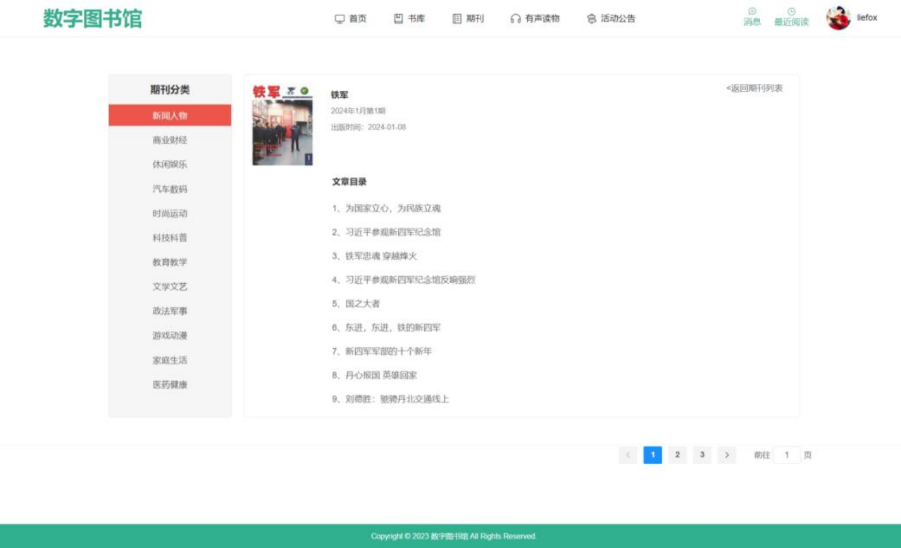901x548 pixels.
Task: Select page 3 in pagination
Action: 702,455
